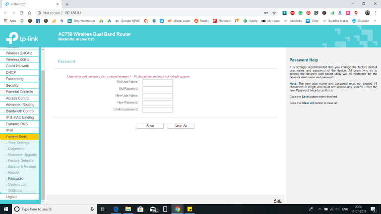Click the Save button
Image resolution: width=381 pixels, height=214 pixels.
150,126
